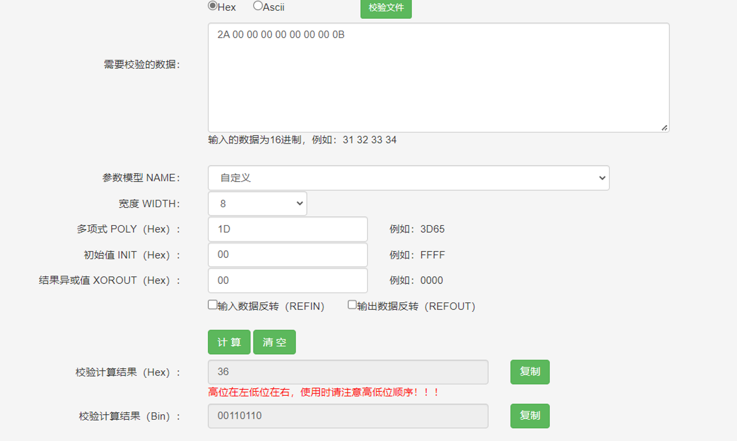
Task: Open the 宽度 WIDTH dropdown
Action: click(x=257, y=203)
